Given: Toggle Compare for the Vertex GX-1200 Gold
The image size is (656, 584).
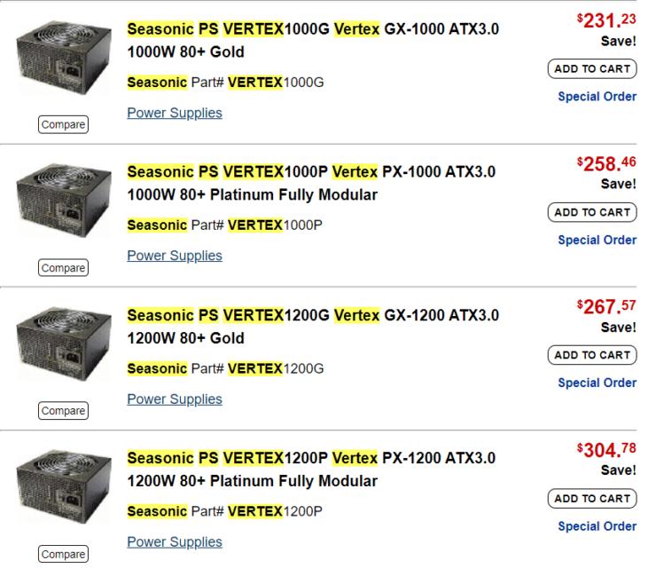Looking at the screenshot, I should [x=63, y=411].
